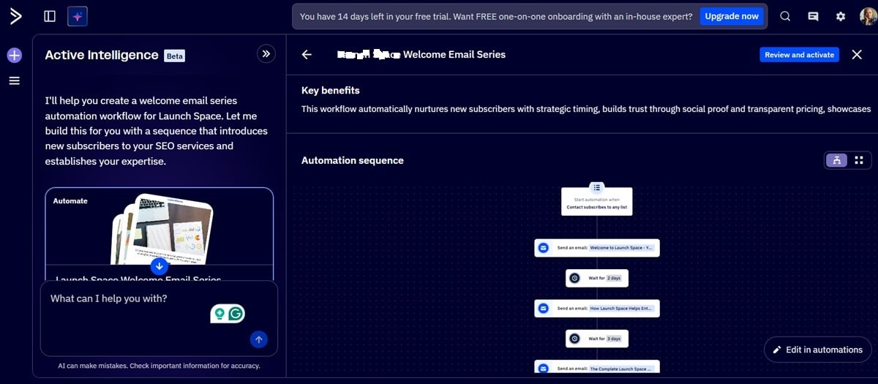Click the Key benefits heading
Viewport: 878px width, 384px height.
(331, 91)
